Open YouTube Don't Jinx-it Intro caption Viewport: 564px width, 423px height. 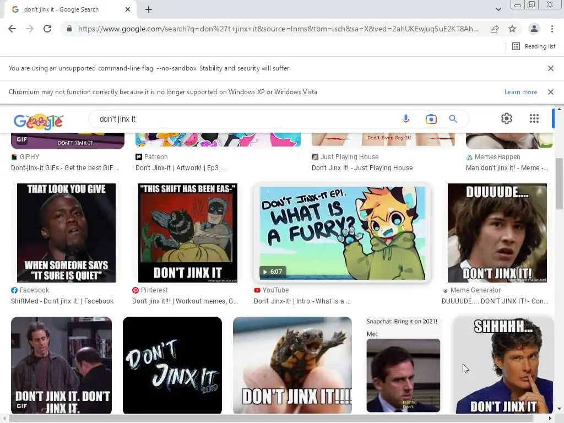coord(302,301)
